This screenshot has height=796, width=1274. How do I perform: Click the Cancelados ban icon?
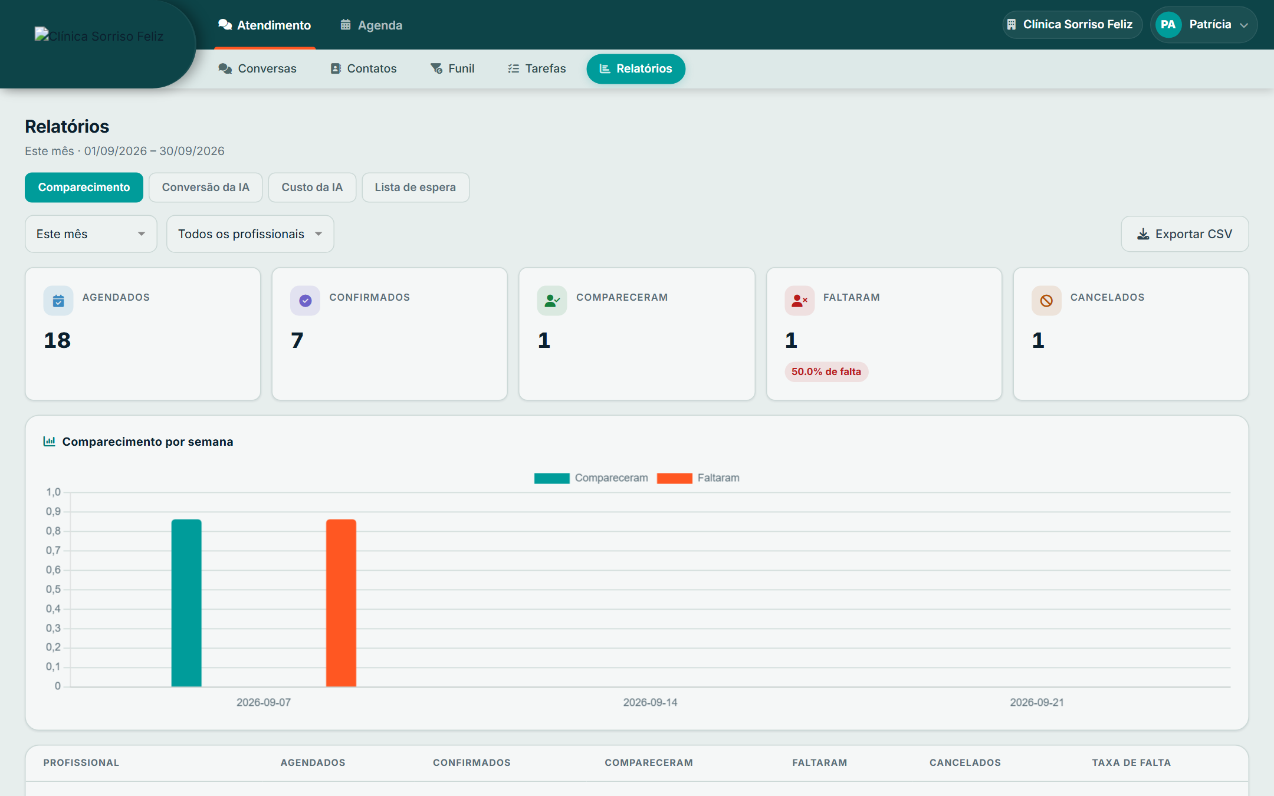tap(1046, 301)
